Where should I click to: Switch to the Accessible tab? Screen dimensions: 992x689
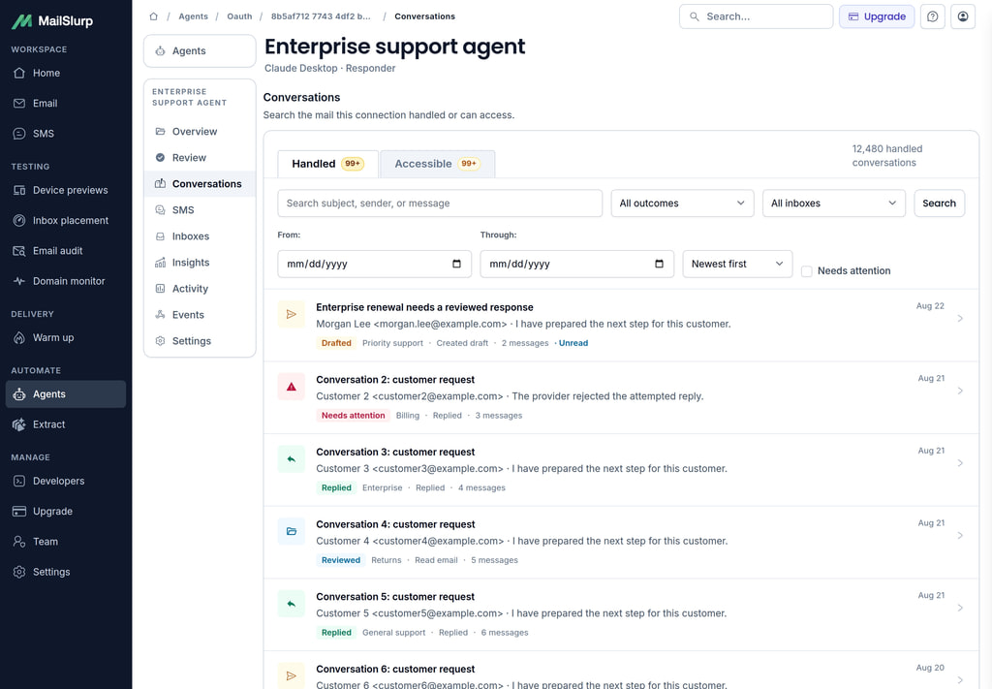tap(437, 164)
